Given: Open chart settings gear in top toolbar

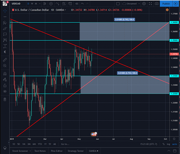Looking at the screenshot, I should [144, 4].
